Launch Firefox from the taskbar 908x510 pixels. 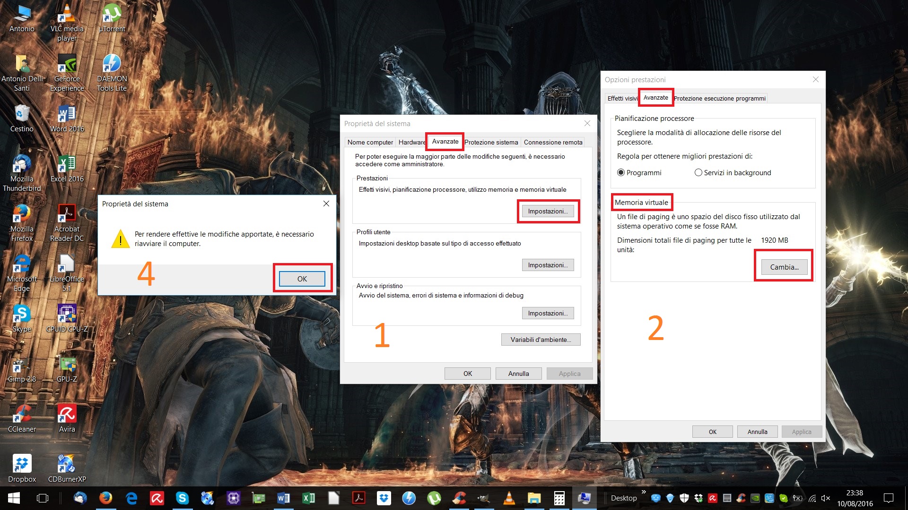click(x=106, y=498)
